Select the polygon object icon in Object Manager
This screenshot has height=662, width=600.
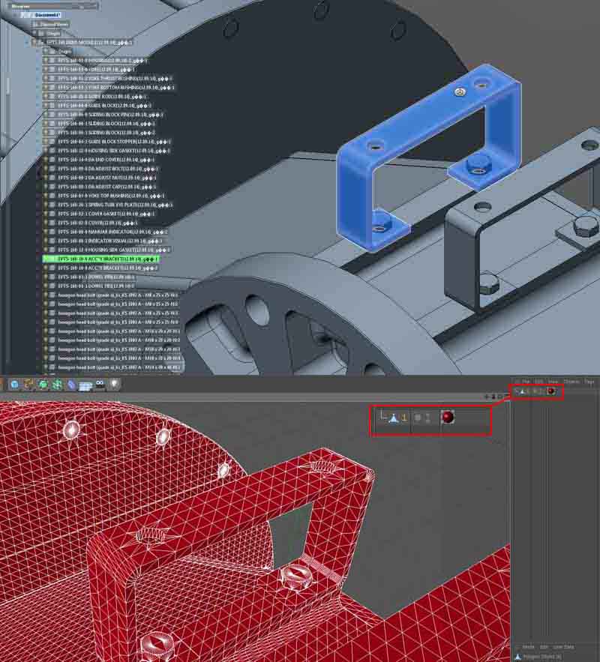coord(522,391)
